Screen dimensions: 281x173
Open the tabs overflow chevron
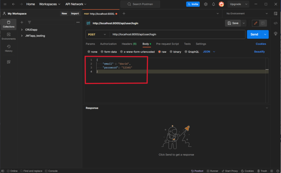(218, 14)
